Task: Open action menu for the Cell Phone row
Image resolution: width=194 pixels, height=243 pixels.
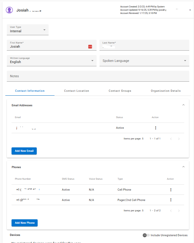Action: [x=171, y=190]
